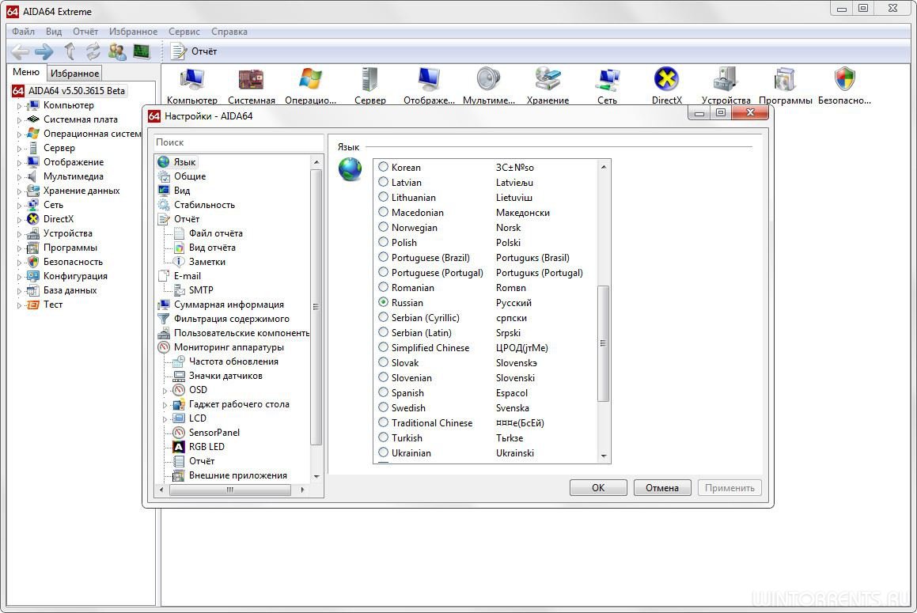Expand the Компьютер node in main tree
The width and height of the screenshot is (917, 613).
19,106
